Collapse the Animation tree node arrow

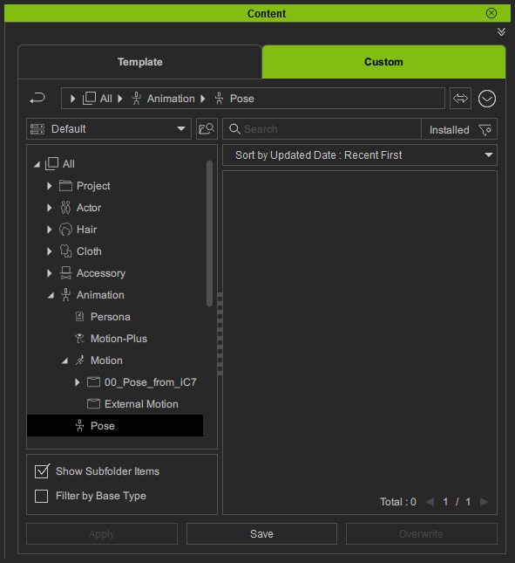pyautogui.click(x=51, y=295)
